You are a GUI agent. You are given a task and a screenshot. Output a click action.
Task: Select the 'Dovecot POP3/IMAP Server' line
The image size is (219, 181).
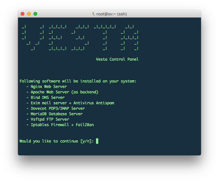coord(58,109)
